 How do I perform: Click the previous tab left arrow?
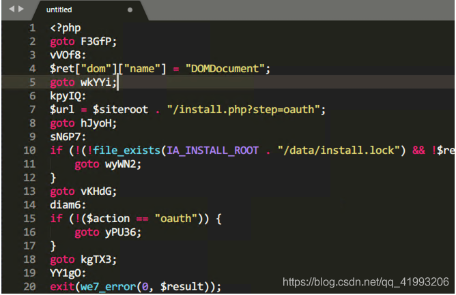coord(12,10)
